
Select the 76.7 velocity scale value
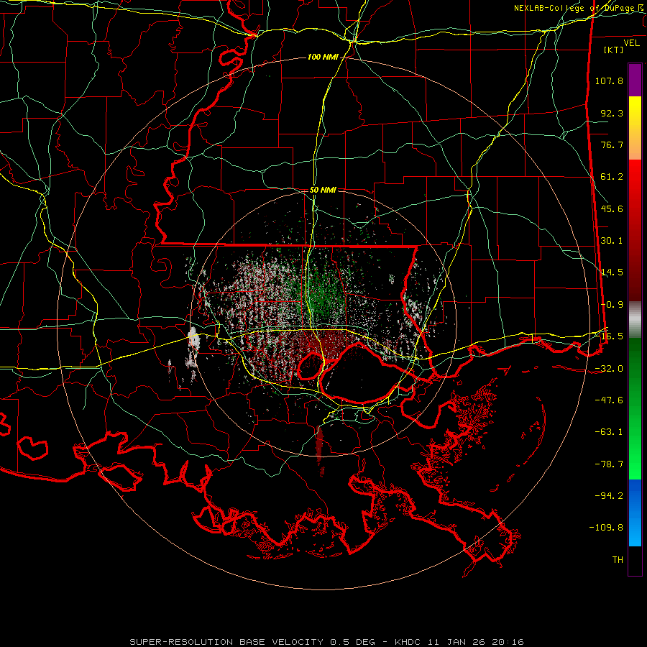612,144
